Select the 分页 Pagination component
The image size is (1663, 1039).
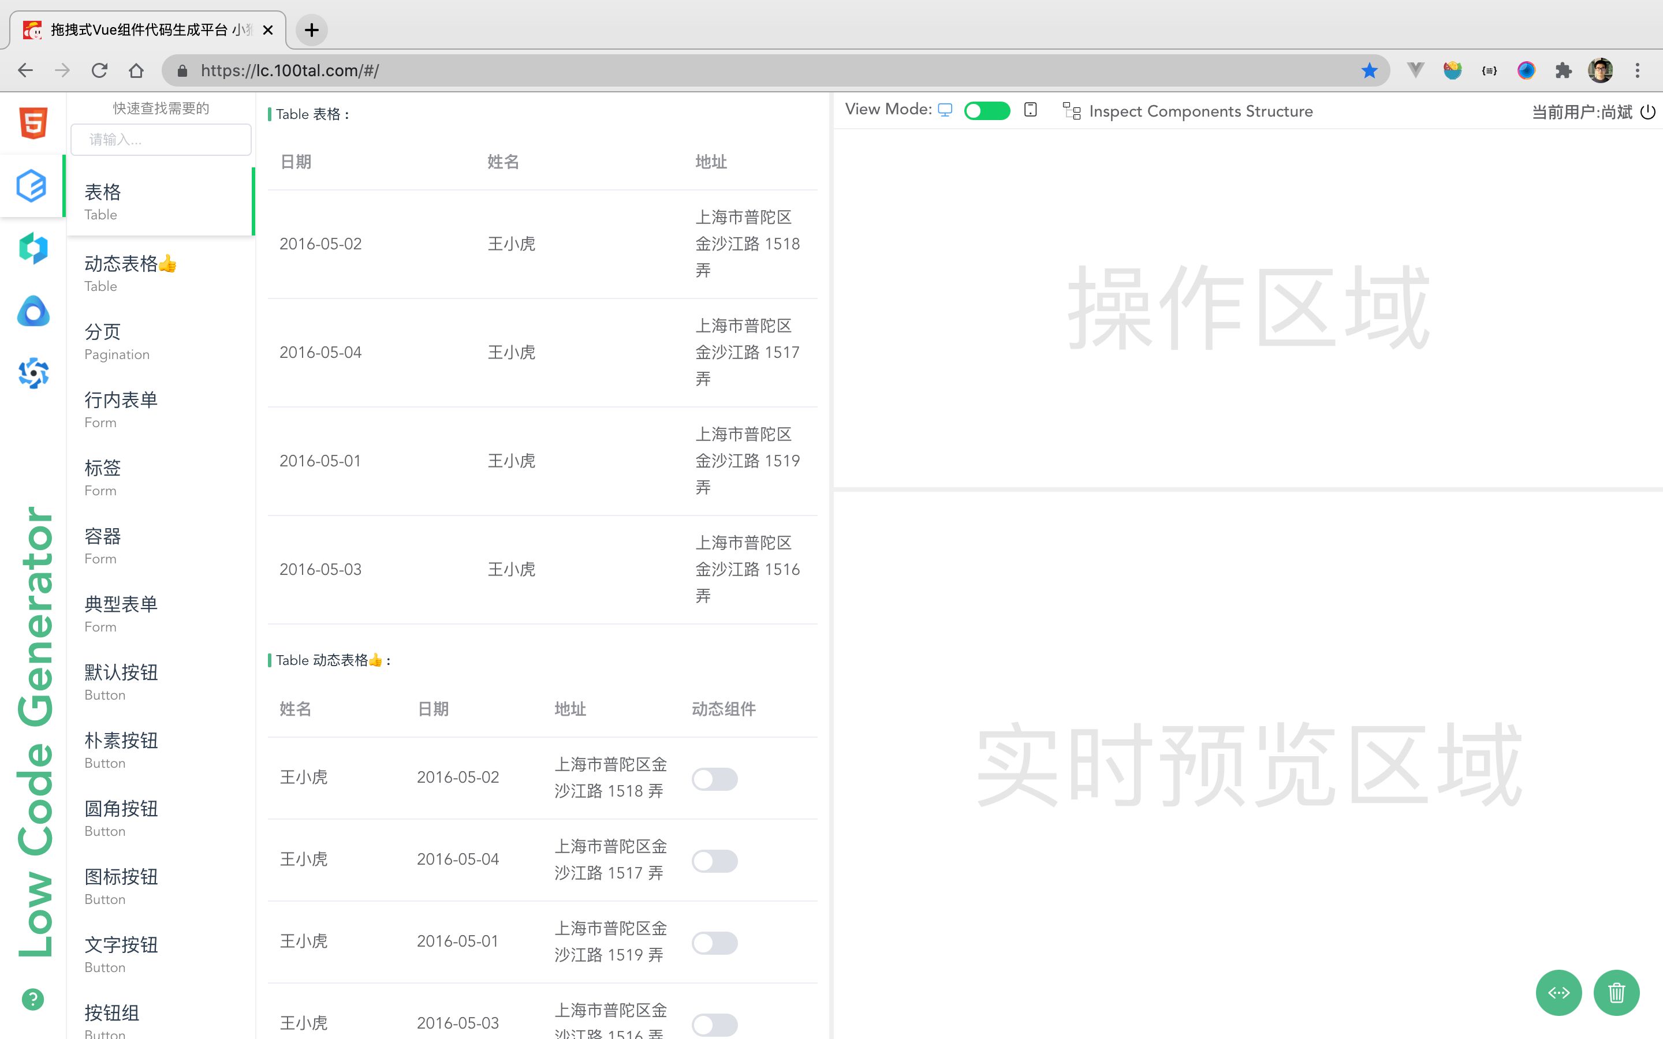tap(160, 342)
